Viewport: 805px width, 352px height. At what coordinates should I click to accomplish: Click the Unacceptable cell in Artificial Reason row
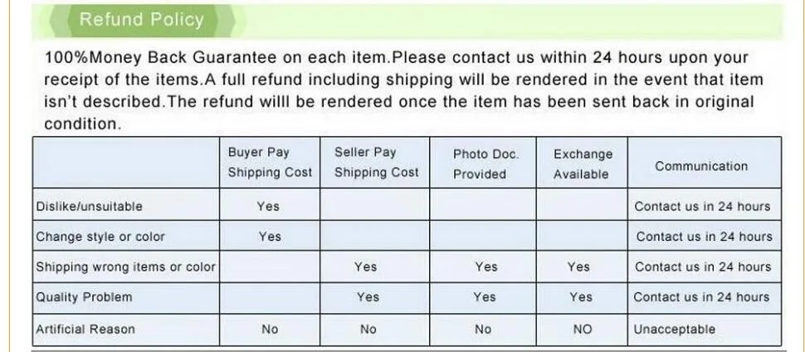tap(675, 330)
